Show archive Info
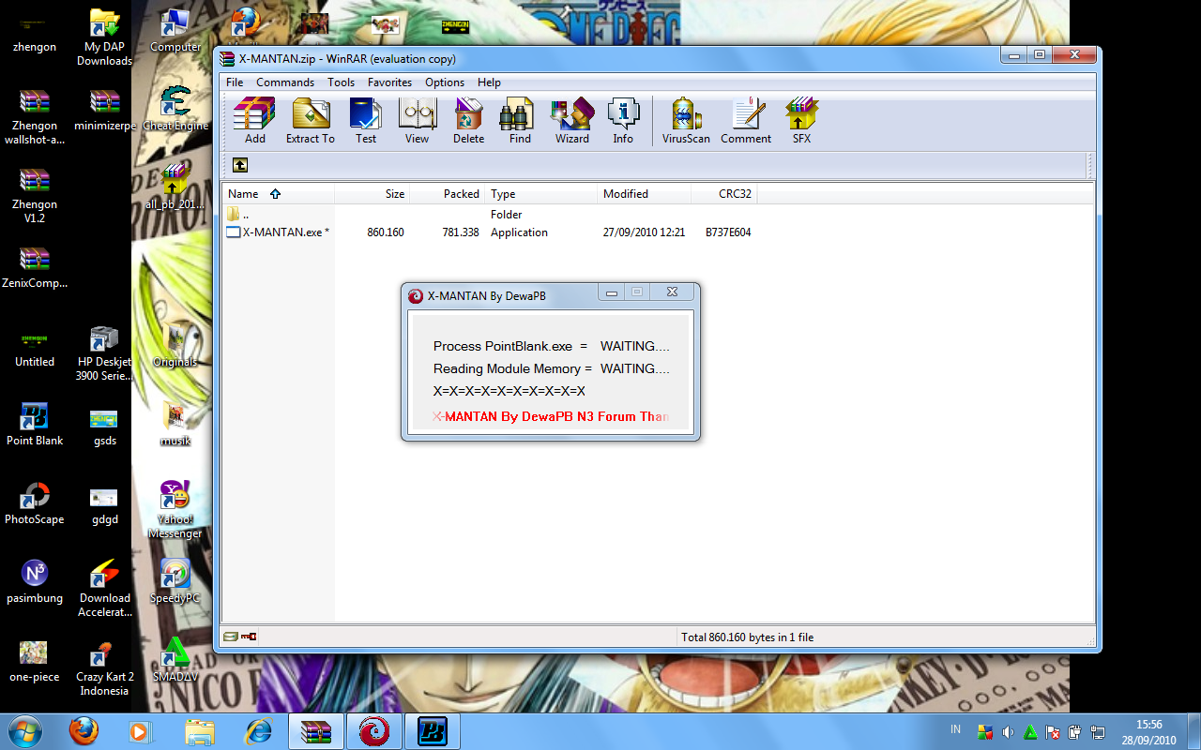 click(x=623, y=120)
